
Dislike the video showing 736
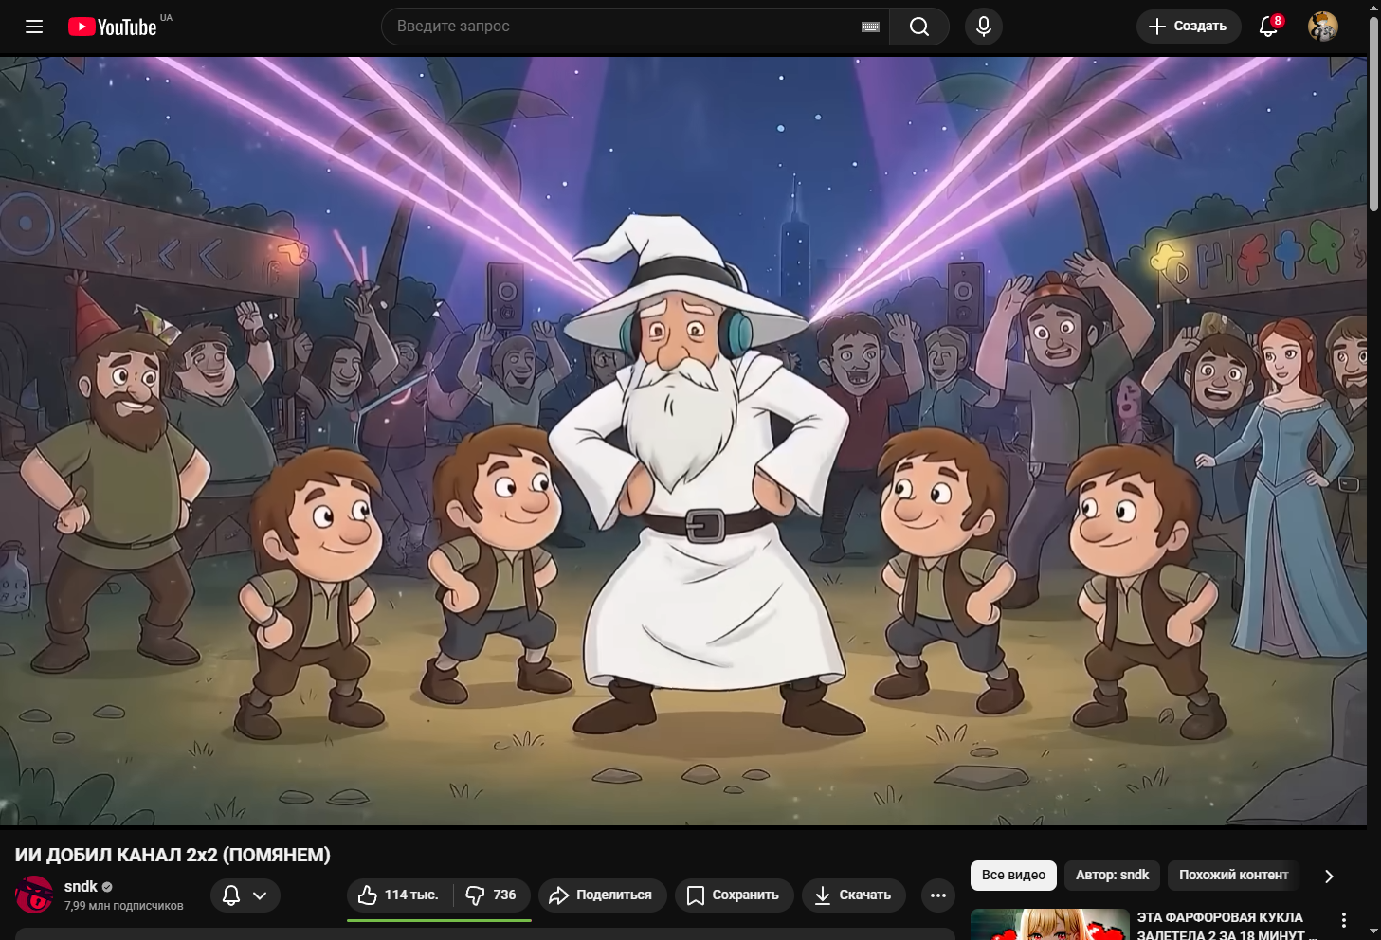[x=492, y=895]
